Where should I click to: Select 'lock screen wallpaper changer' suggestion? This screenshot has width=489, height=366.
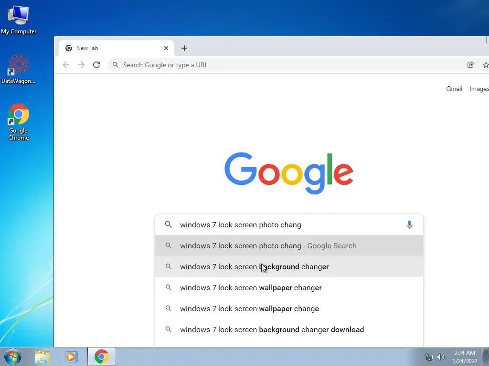[289, 287]
